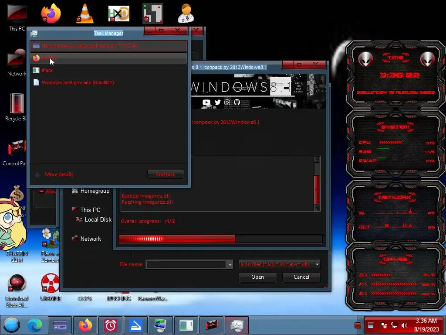Viewport: 446px width, 335px height.
Task: Select iPack process in Task Manager
Action: coord(108,70)
